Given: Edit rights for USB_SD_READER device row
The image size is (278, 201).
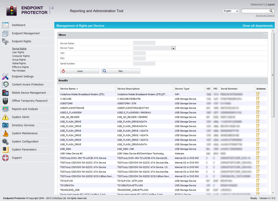Looking at the screenshot, I should (258, 117).
